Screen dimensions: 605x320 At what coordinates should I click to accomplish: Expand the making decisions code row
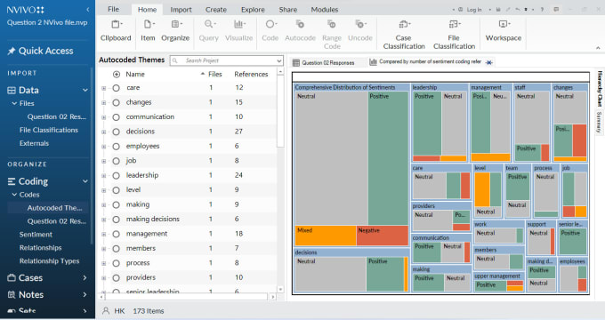104,220
